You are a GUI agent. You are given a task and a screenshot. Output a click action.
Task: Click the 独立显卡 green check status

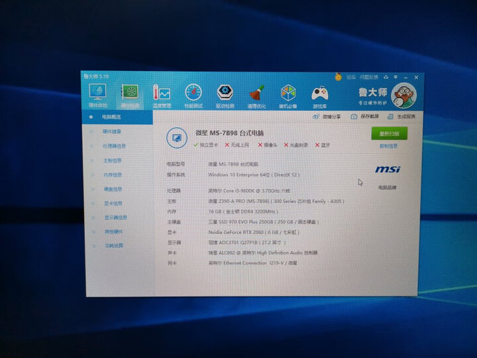click(x=205, y=145)
